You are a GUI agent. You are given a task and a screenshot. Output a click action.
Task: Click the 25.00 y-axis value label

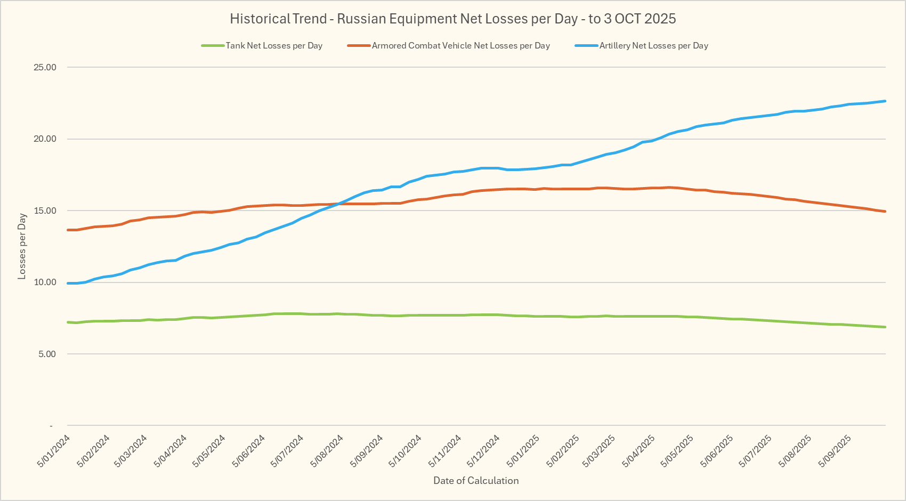click(45, 68)
